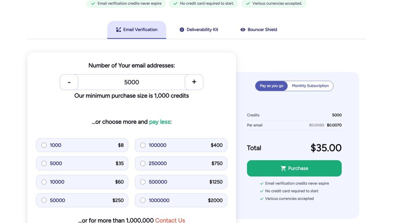Select the 50000 credits for $250 option

(x=82, y=200)
